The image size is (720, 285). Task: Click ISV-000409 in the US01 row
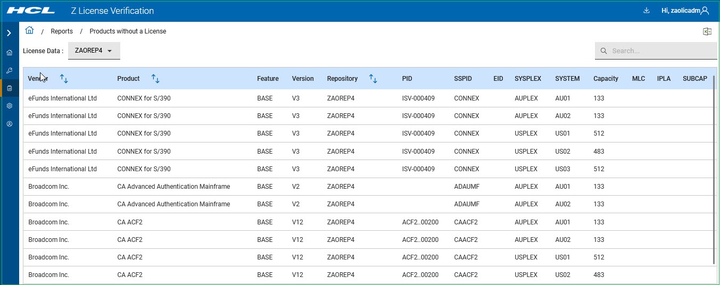click(x=418, y=133)
